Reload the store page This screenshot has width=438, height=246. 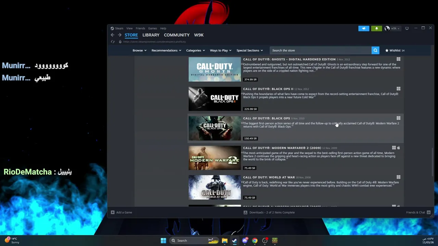pos(113,42)
